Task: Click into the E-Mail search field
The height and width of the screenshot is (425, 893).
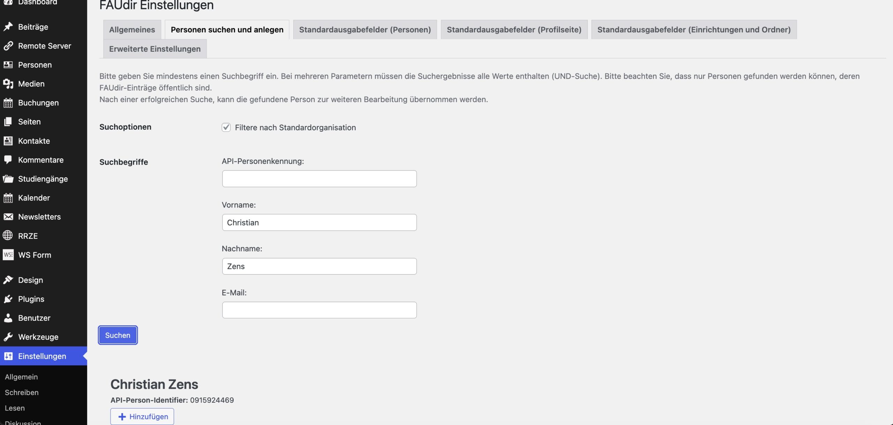Action: coord(319,310)
